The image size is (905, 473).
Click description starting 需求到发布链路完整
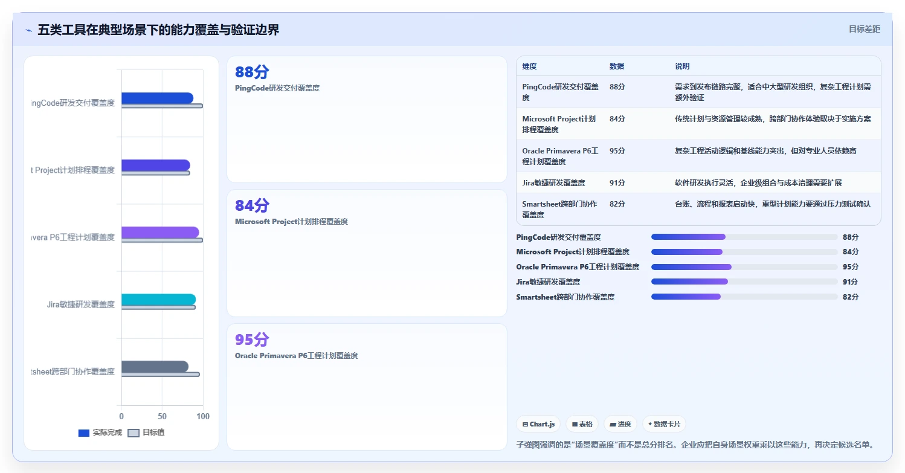(773, 92)
